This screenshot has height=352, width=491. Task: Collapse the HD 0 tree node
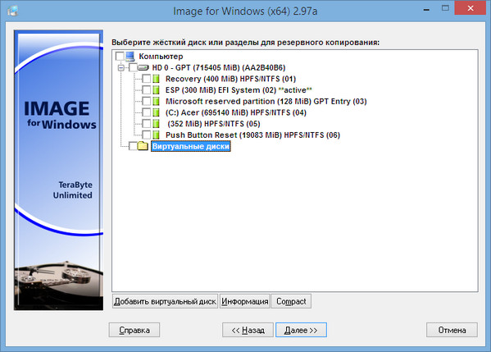point(121,68)
